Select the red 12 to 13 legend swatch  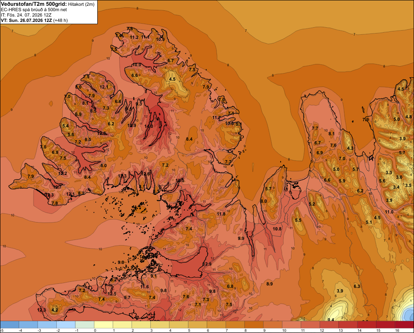coord(329,325)
